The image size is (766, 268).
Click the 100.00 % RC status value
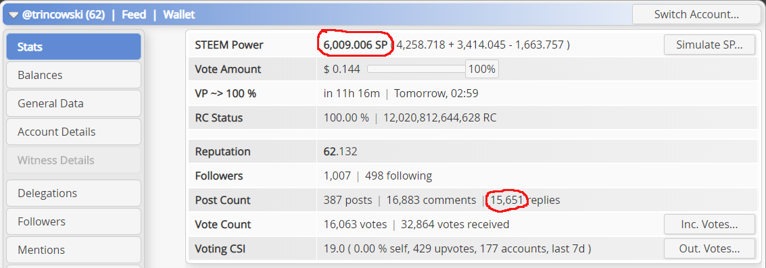(x=346, y=117)
